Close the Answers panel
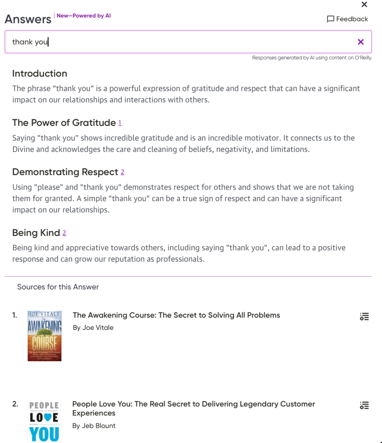This screenshot has width=382, height=443. 364,4
